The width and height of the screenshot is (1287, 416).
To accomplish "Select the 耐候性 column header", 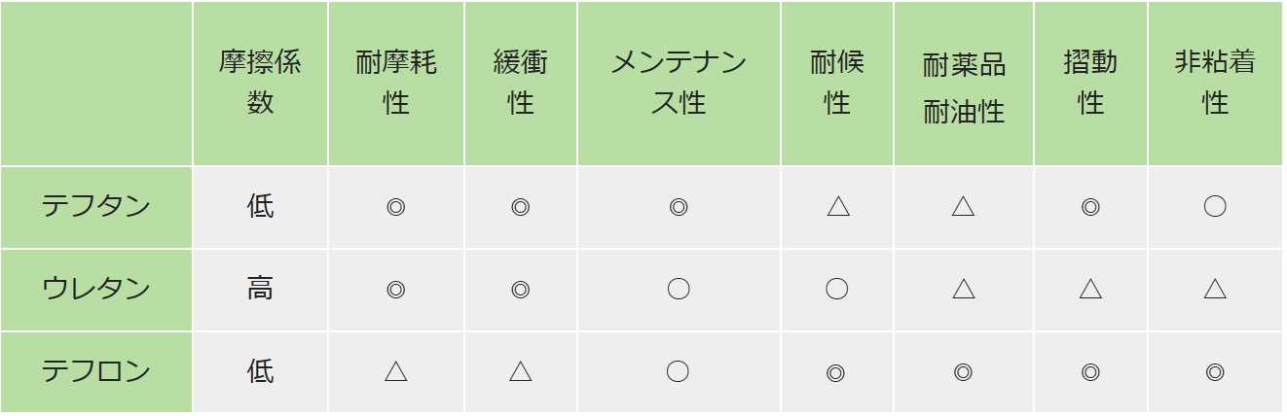I will click(x=837, y=83).
